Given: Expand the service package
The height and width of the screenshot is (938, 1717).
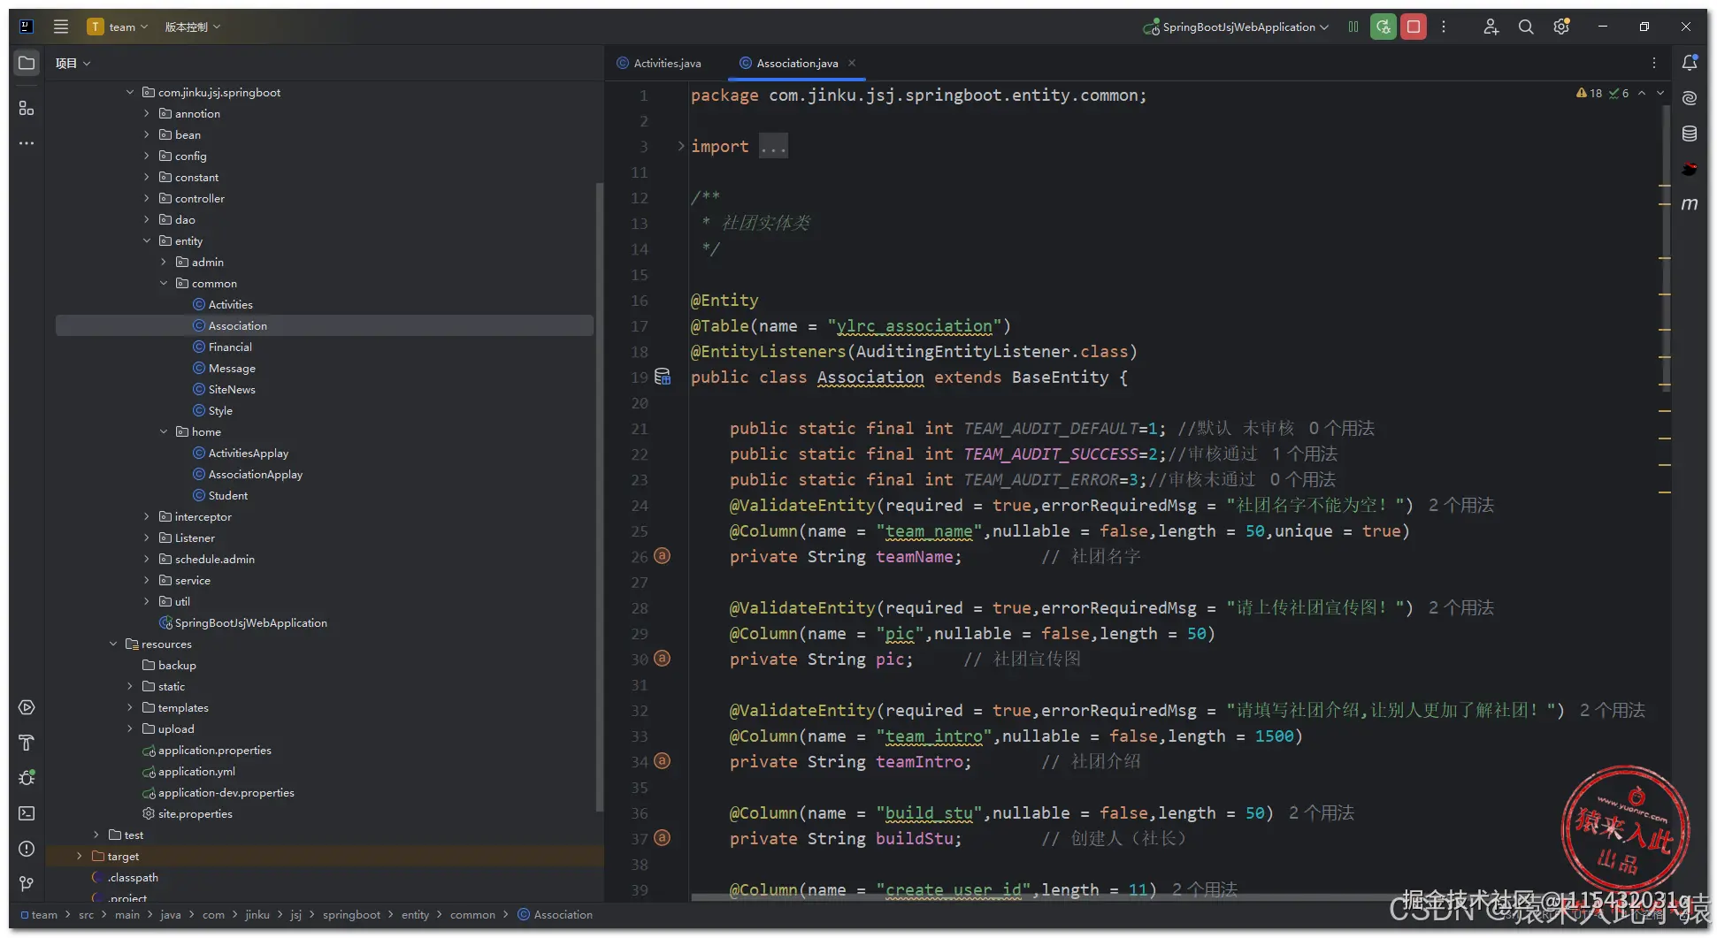Looking at the screenshot, I should 147,580.
